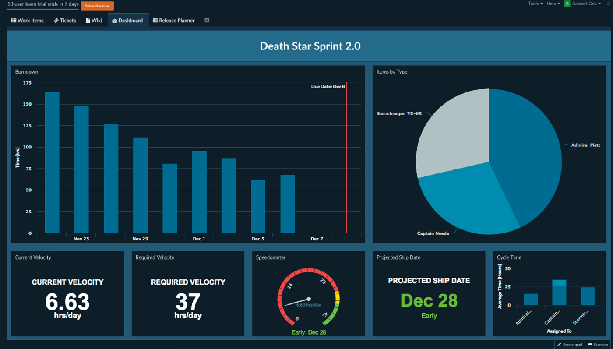Click the notification bell icon

pos(609,4)
